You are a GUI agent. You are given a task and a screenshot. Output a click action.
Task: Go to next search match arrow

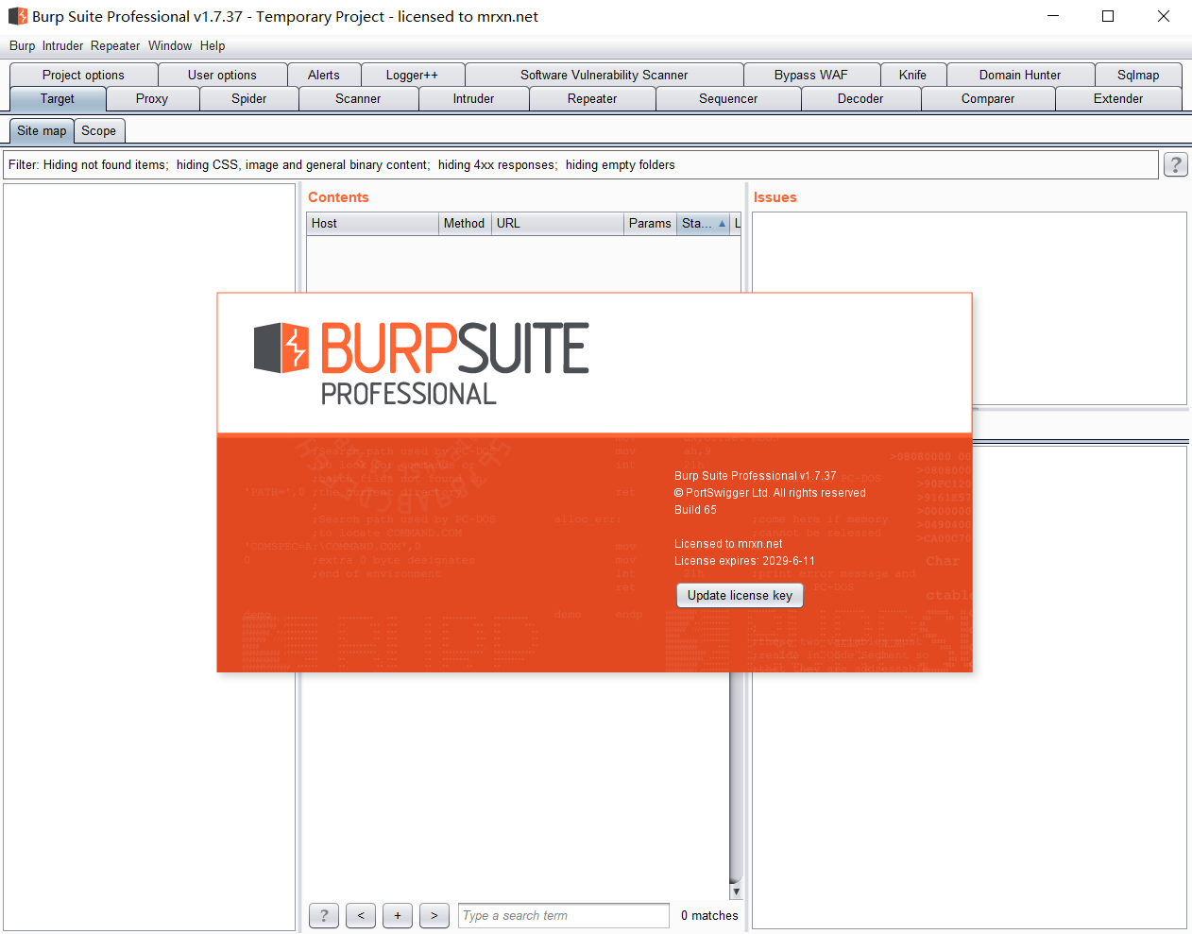[434, 915]
